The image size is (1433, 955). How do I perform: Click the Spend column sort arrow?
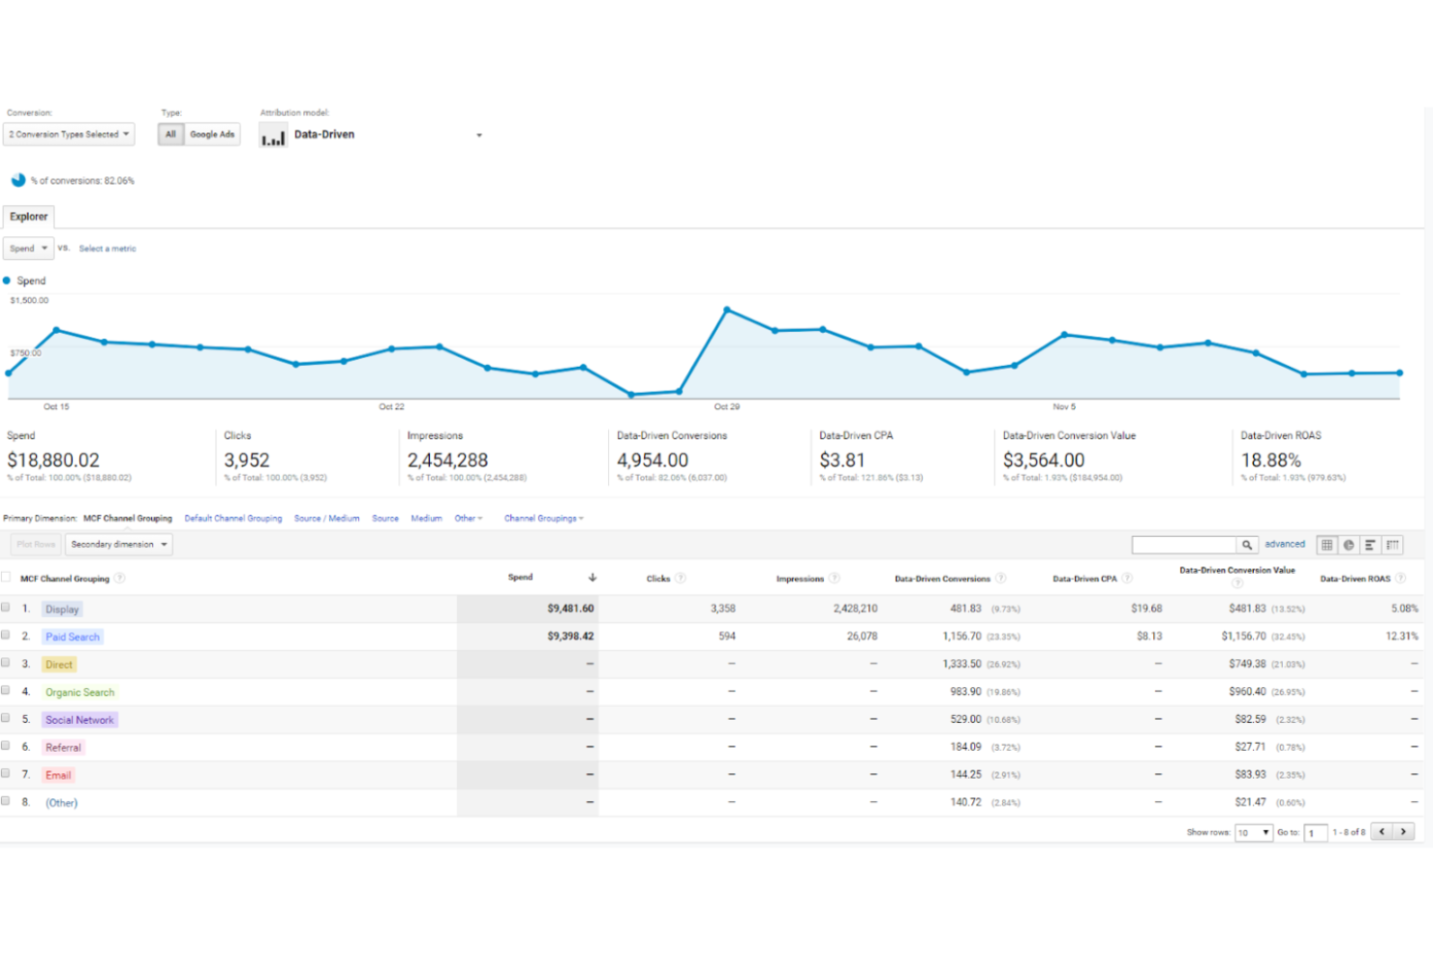(592, 577)
